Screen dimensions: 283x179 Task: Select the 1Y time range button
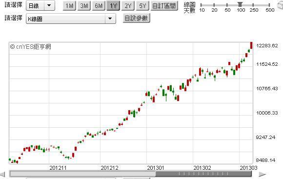point(113,5)
